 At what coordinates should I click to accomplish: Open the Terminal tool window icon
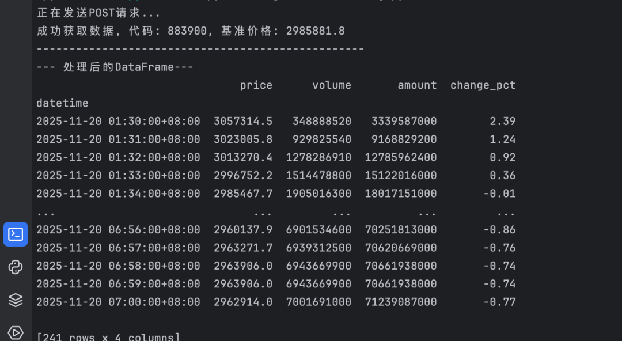16,234
